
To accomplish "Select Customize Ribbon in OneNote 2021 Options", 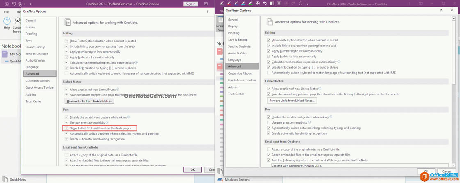I will (40, 81).
